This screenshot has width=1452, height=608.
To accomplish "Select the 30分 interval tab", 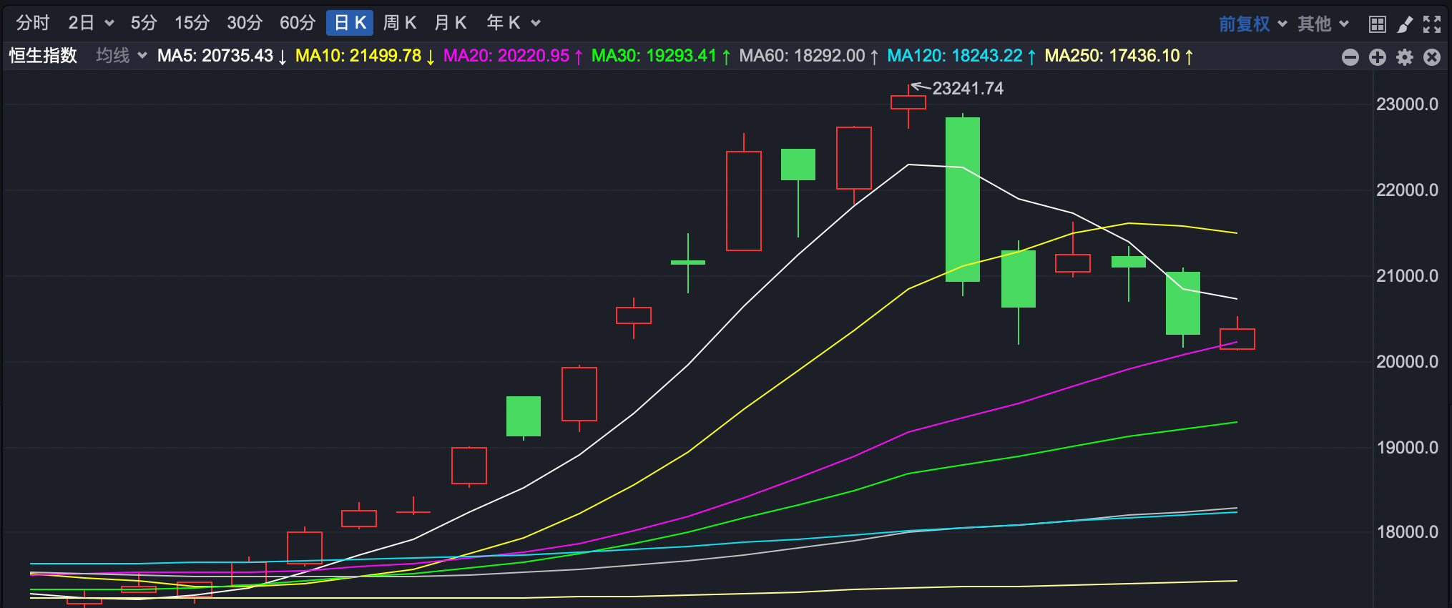I will tap(245, 23).
